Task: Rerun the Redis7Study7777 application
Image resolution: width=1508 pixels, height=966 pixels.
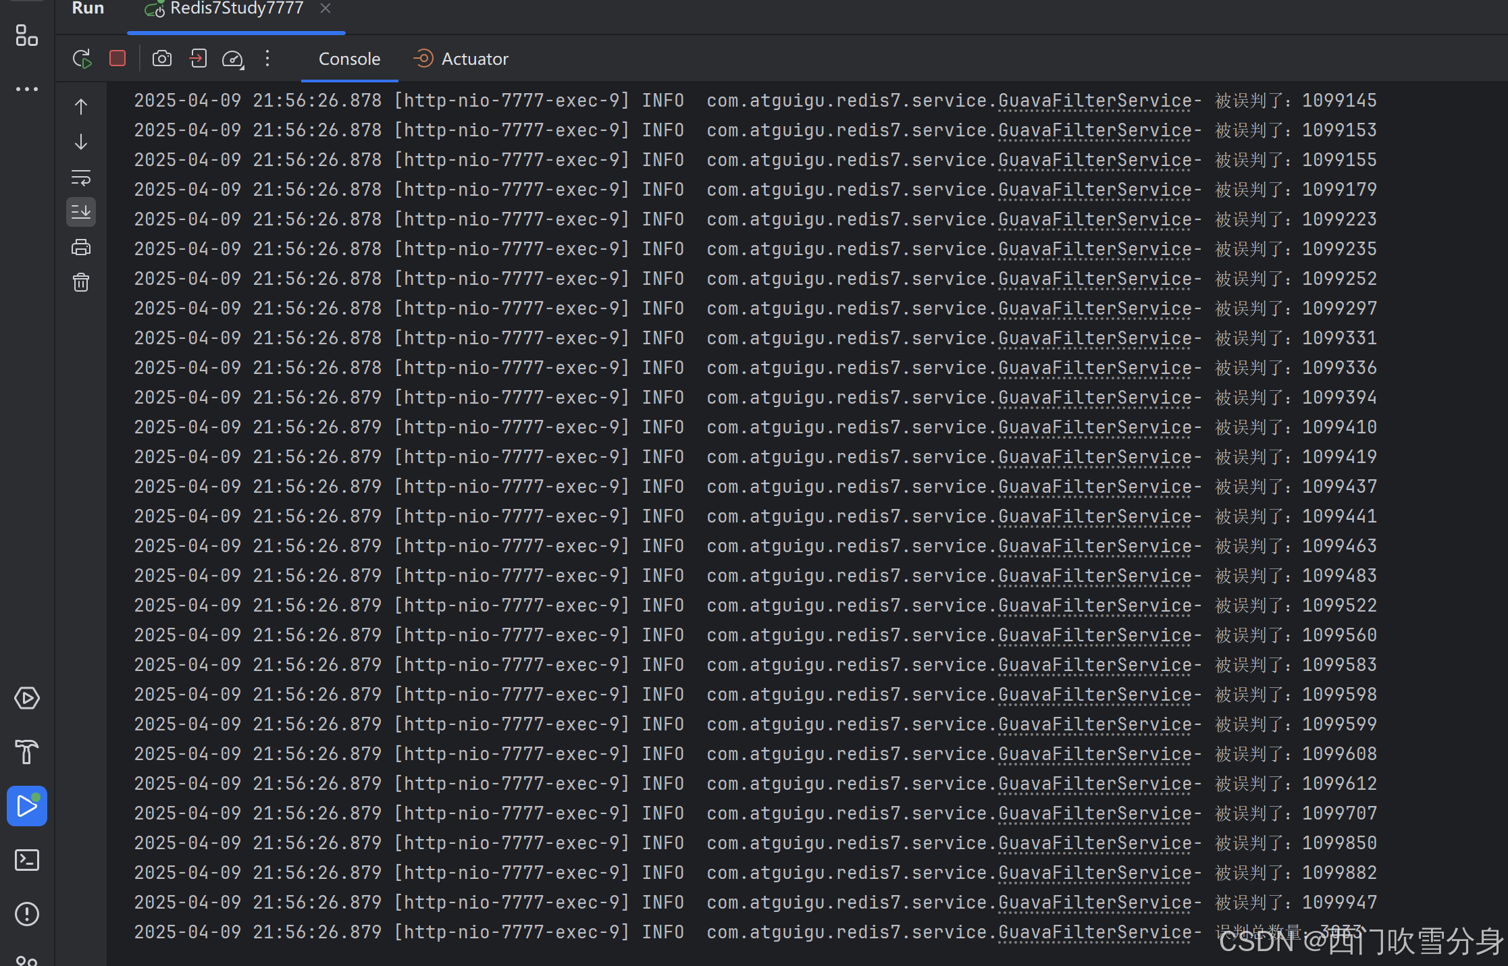Action: tap(82, 59)
